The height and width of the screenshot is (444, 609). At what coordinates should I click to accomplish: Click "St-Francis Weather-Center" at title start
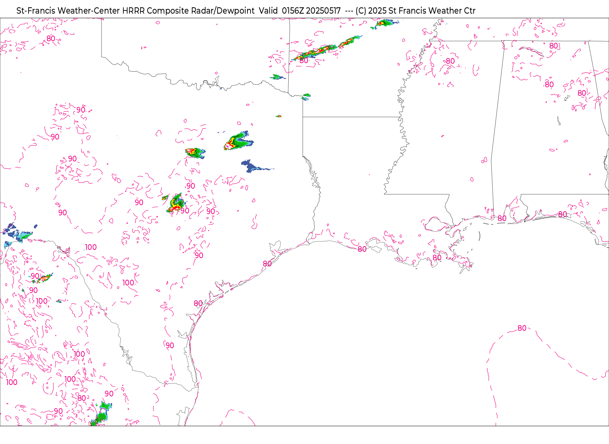(x=68, y=11)
